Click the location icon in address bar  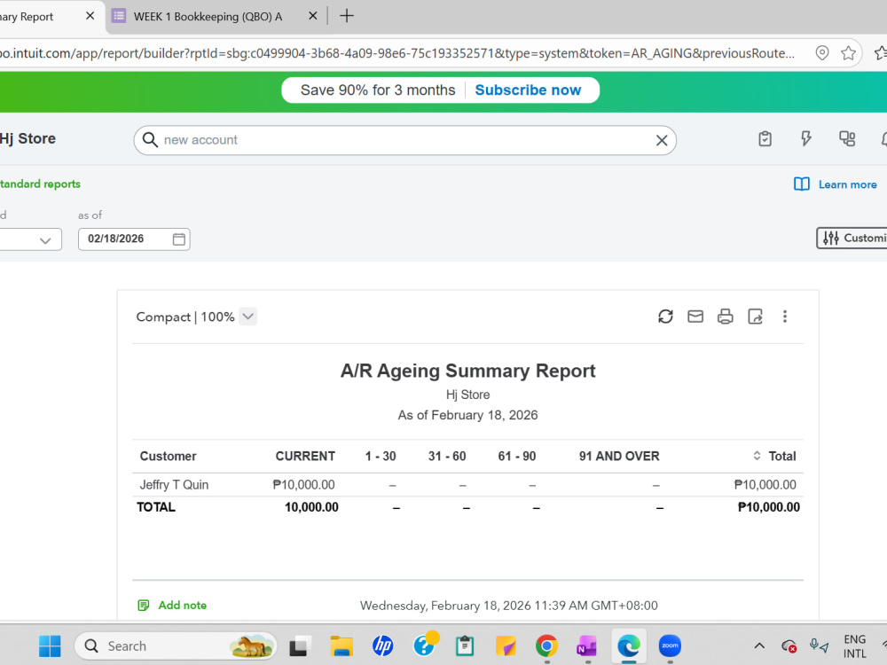pos(822,53)
